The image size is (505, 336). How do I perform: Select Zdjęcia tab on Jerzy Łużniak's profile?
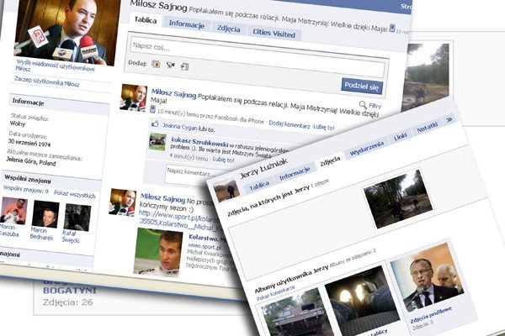329,160
